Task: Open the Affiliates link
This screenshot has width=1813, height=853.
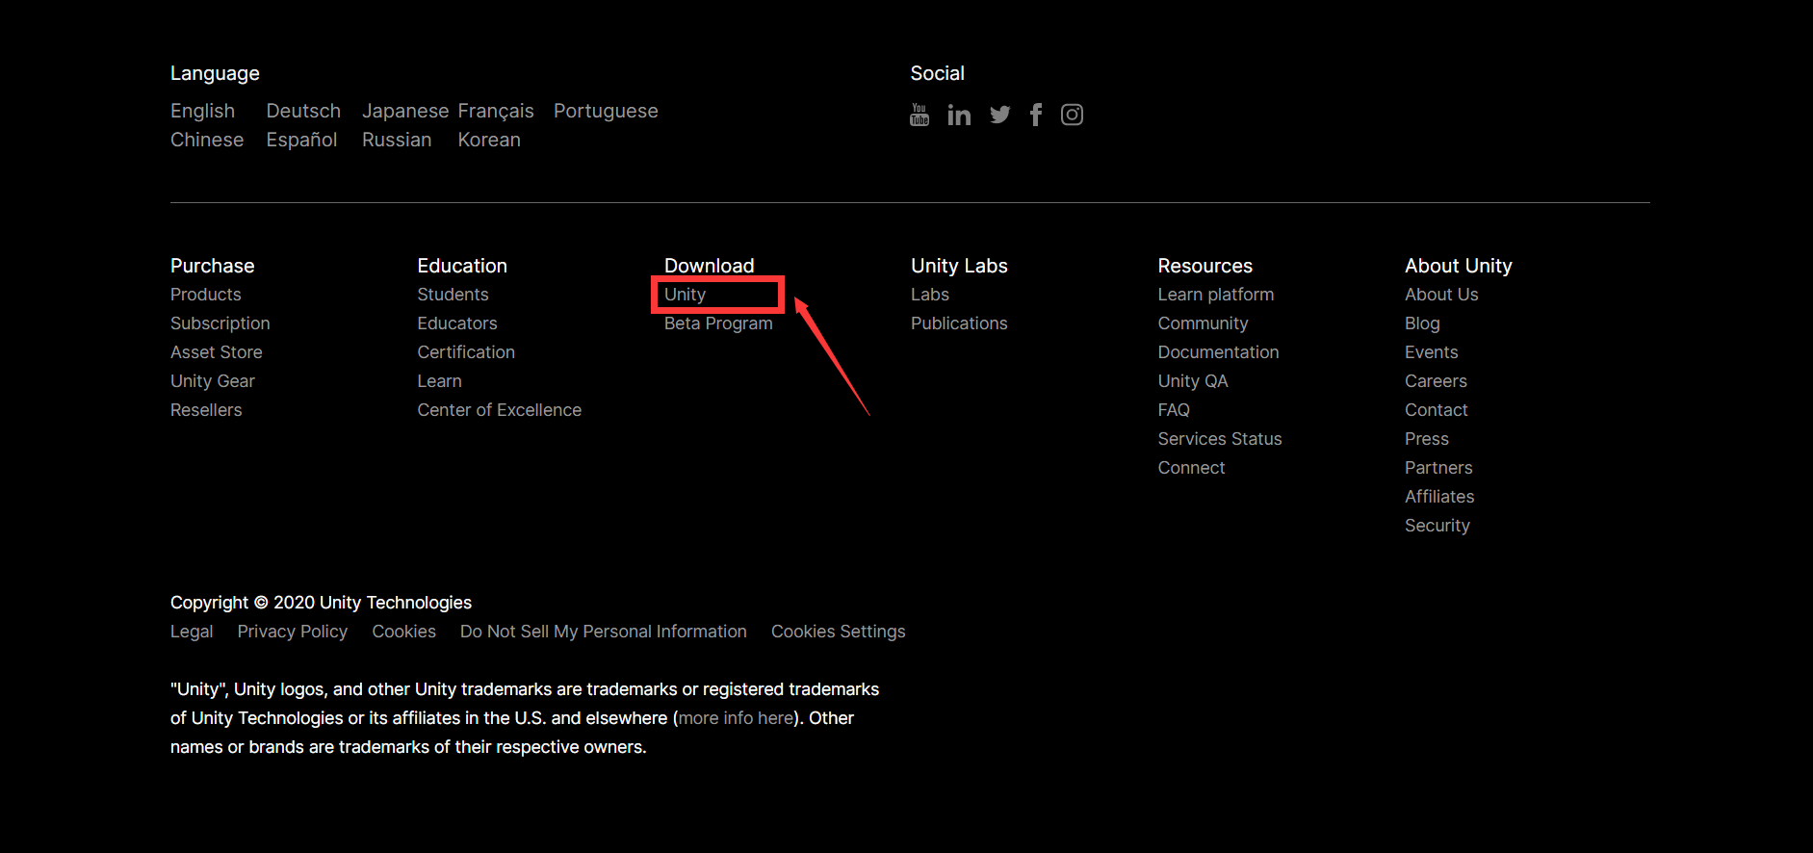Action: (x=1439, y=497)
